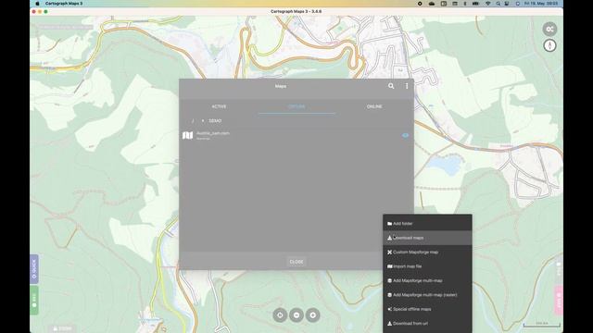593x333 pixels.
Task: Open the Wi-Fi status menu bar icon
Action: coord(488,4)
